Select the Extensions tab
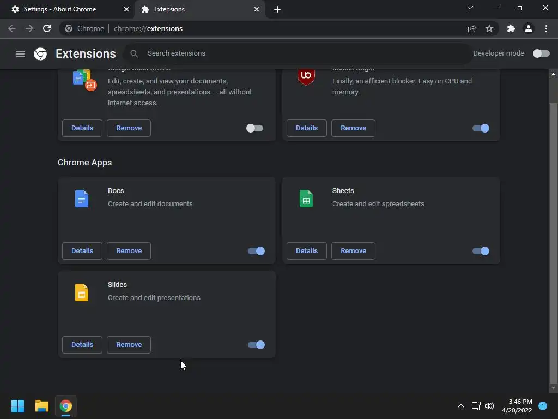This screenshot has width=558, height=419. click(x=199, y=9)
